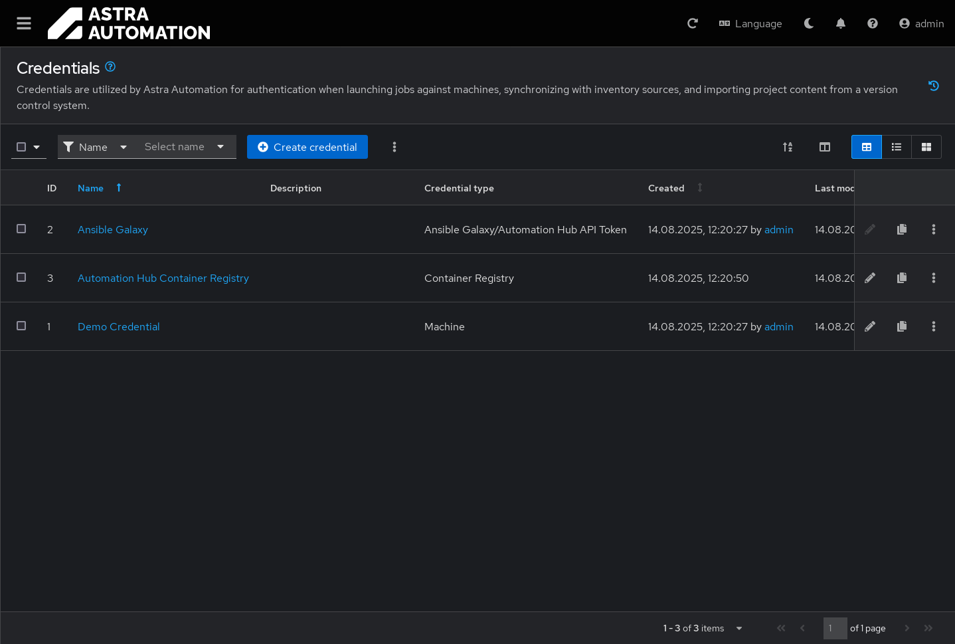Open the Language menu
This screenshot has height=644, width=955.
(750, 23)
